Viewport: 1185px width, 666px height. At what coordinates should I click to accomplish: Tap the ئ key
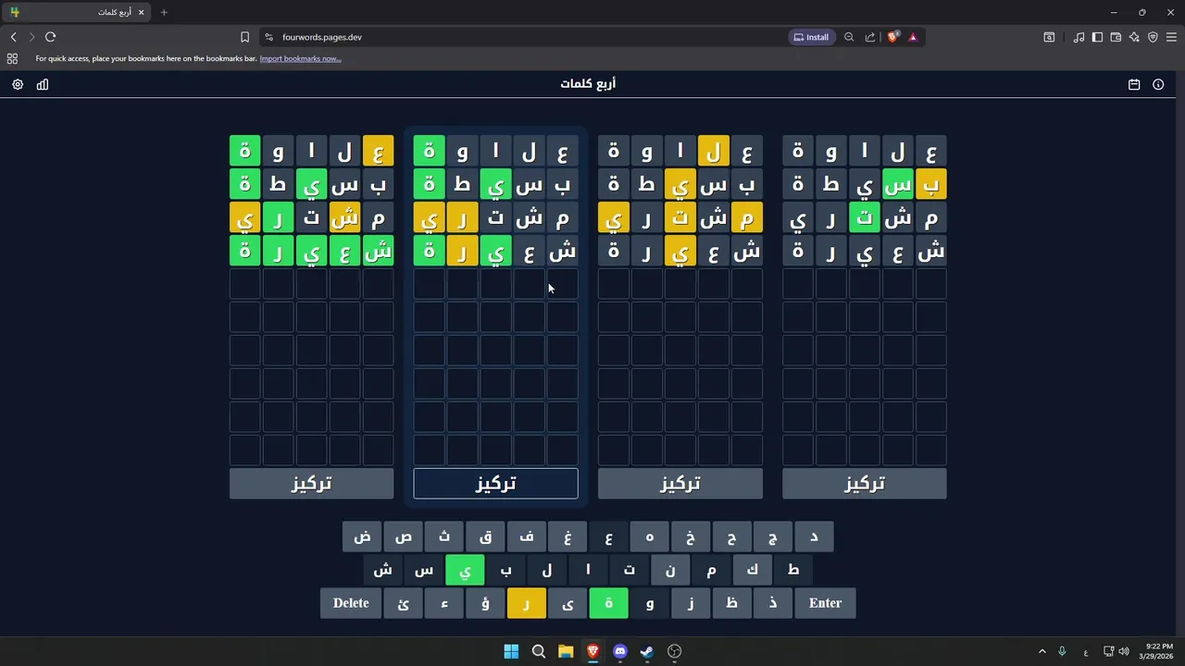coord(403,603)
